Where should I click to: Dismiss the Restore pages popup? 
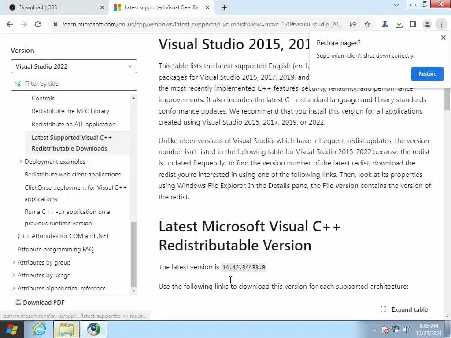pyautogui.click(x=443, y=37)
